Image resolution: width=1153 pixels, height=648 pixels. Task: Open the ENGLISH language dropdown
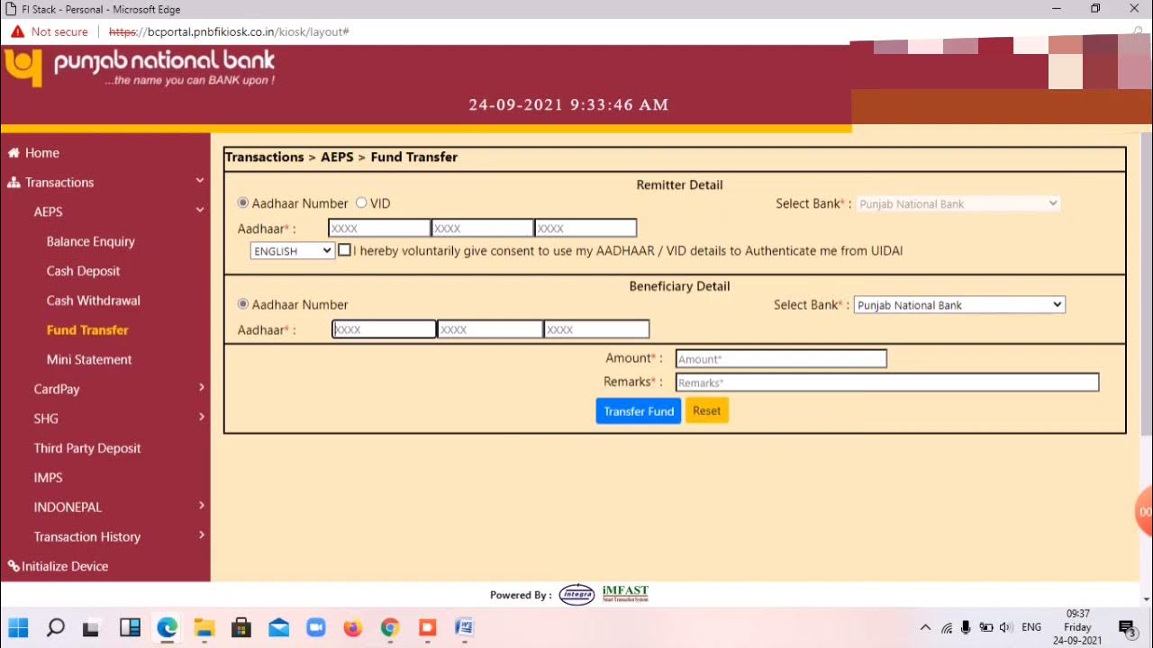pos(293,251)
